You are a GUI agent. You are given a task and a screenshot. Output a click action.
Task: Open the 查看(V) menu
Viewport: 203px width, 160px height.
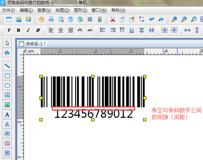pyautogui.click(x=44, y=10)
